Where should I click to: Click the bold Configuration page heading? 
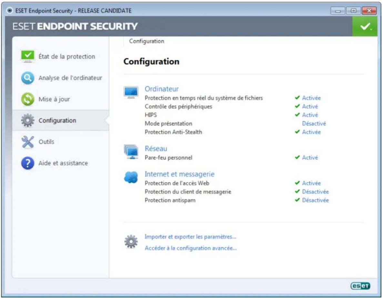(x=151, y=62)
